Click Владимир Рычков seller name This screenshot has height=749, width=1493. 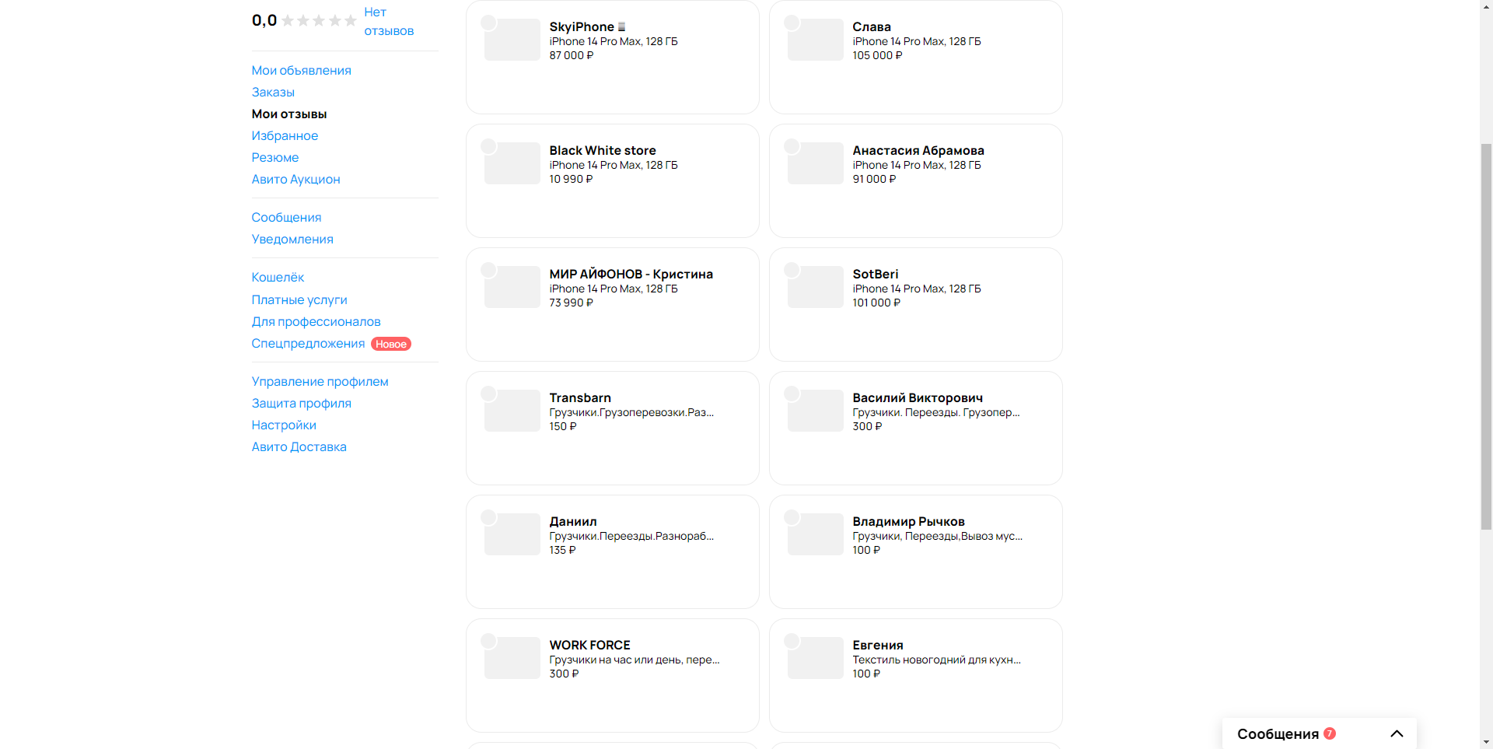(x=908, y=521)
